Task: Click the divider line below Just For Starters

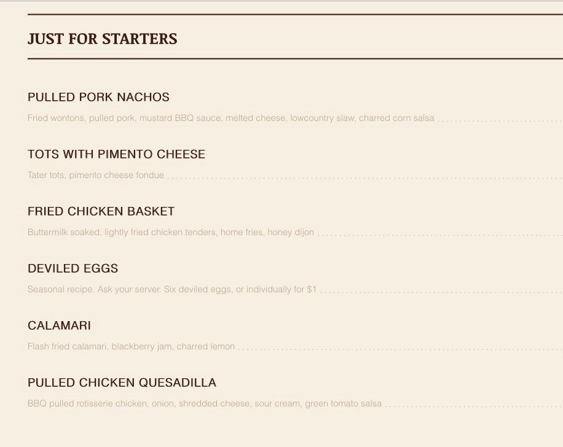Action: (x=295, y=59)
